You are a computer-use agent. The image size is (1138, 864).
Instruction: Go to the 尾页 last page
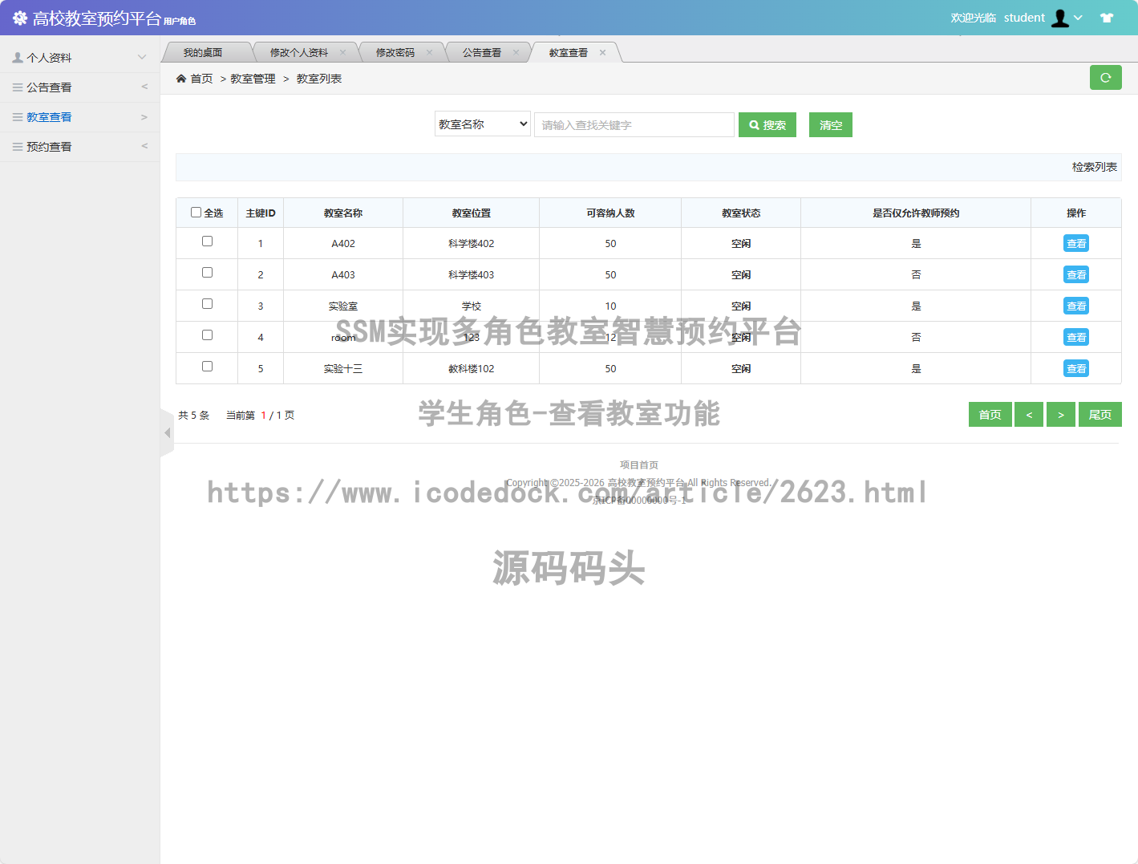1100,415
